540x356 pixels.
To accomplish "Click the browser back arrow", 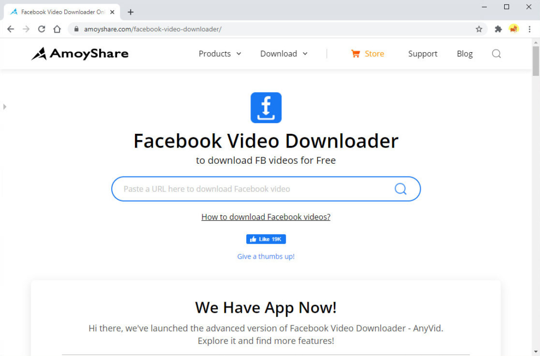I will click(11, 29).
